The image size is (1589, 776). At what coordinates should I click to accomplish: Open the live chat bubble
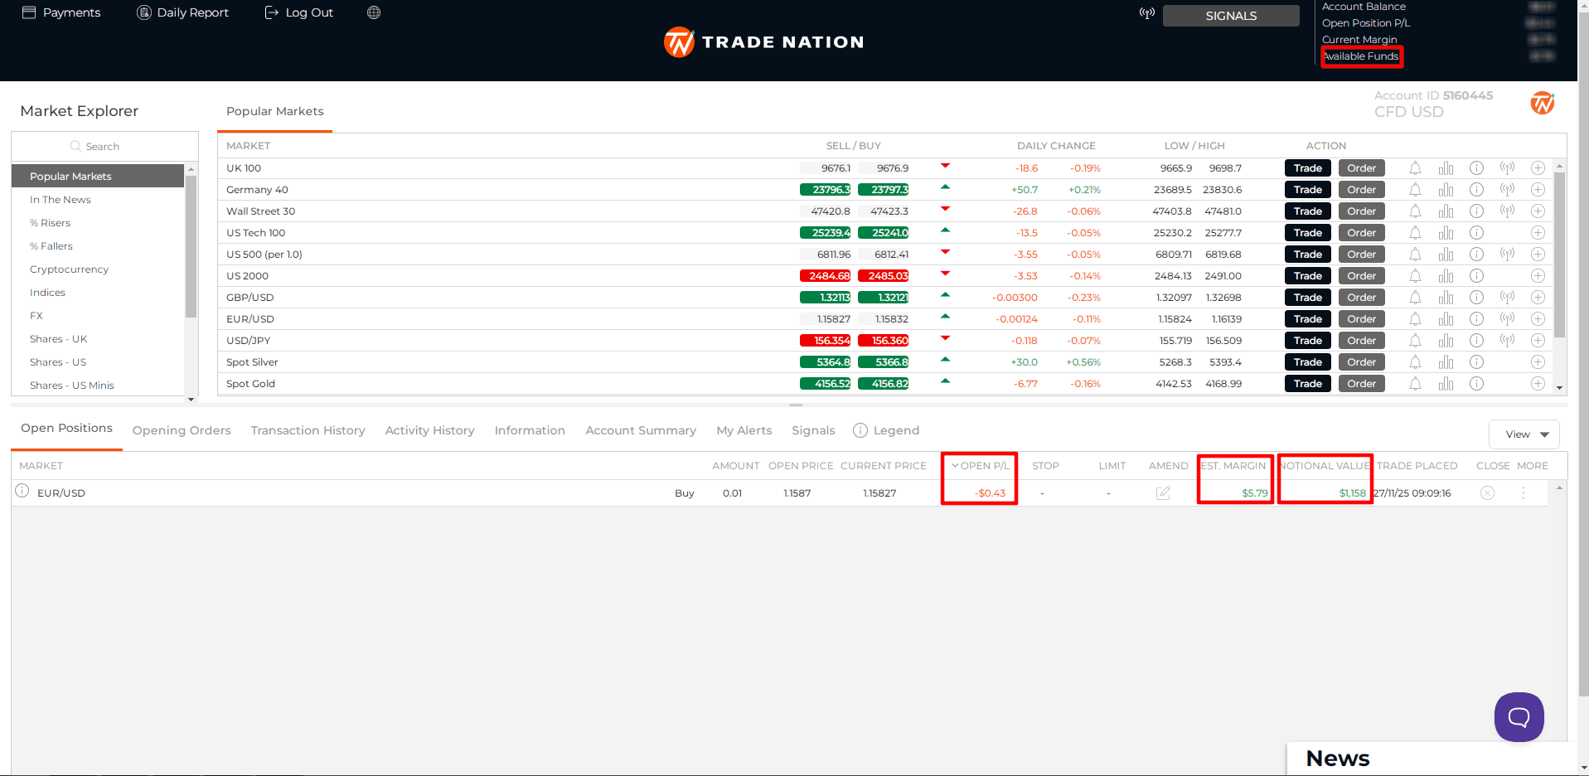pyautogui.click(x=1519, y=717)
